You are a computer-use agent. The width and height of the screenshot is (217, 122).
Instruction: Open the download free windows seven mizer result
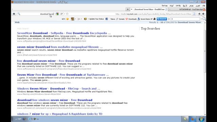coord(55,100)
